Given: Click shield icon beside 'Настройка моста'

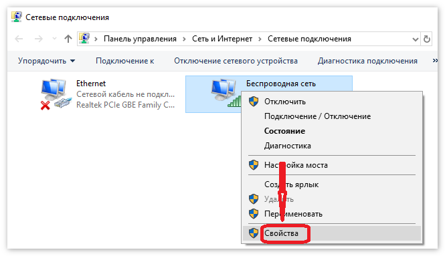Looking at the screenshot, I should [x=254, y=164].
